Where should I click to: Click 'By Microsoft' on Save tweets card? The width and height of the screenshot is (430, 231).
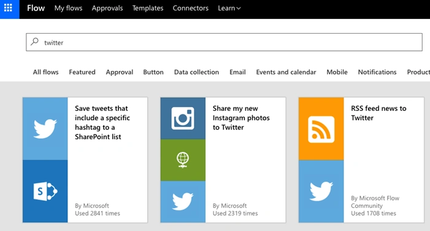[91, 205]
